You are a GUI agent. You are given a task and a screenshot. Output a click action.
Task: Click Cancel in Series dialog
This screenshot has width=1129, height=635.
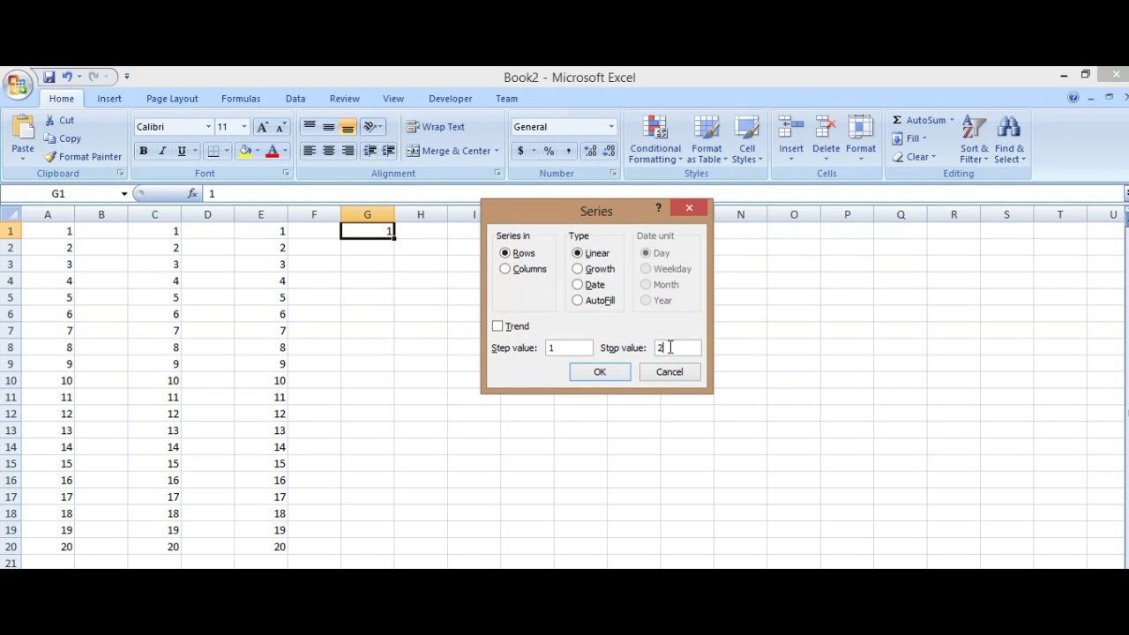[669, 372]
